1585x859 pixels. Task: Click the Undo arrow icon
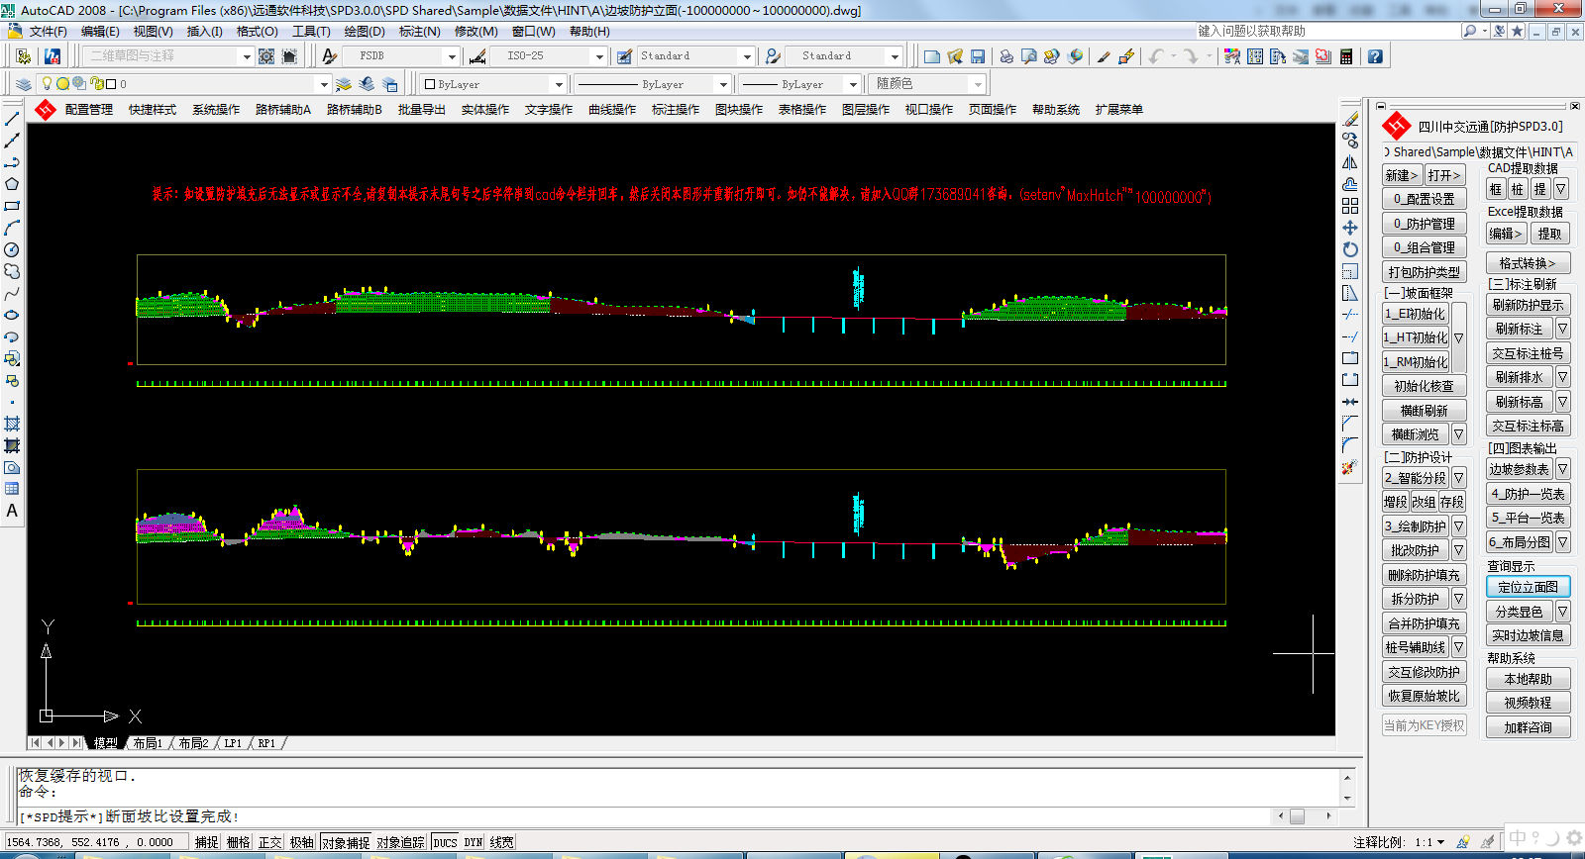pyautogui.click(x=1156, y=56)
